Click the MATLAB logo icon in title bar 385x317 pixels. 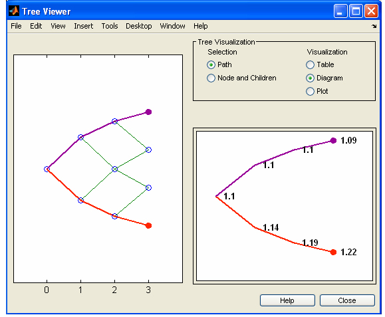[x=14, y=11]
